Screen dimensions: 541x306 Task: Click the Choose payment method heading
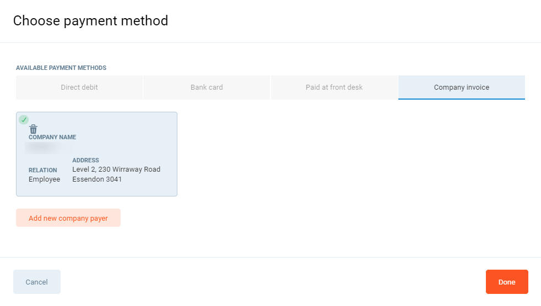[90, 21]
